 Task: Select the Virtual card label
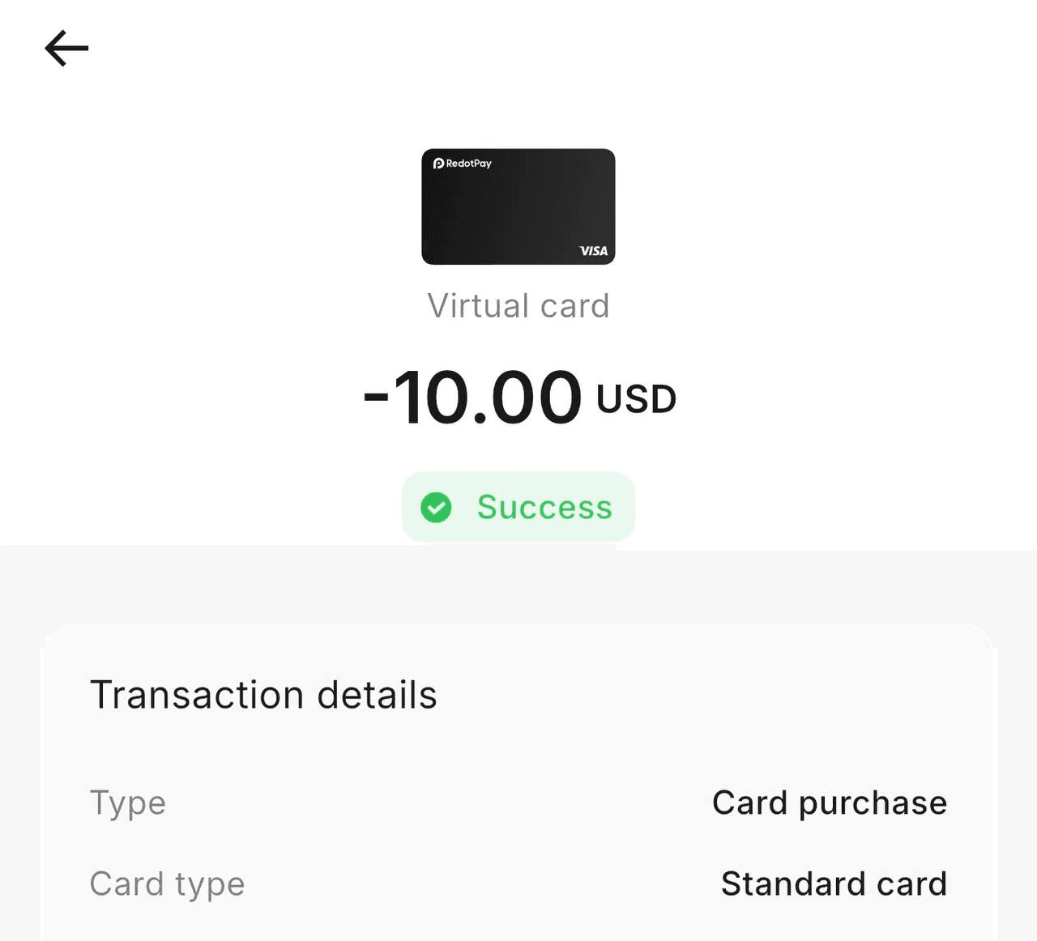(x=518, y=306)
